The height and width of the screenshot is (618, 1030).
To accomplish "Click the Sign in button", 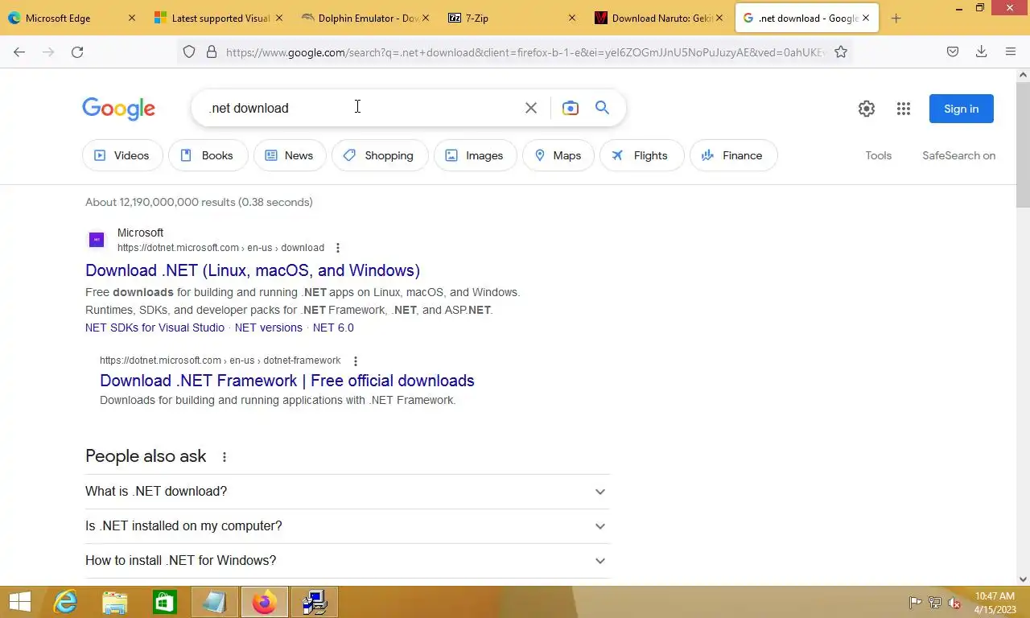I will point(962,109).
